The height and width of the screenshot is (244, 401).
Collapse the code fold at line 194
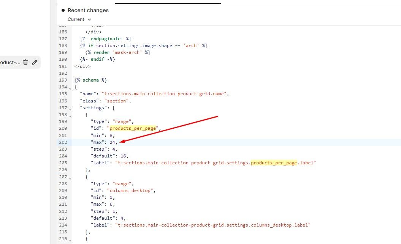coord(70,88)
